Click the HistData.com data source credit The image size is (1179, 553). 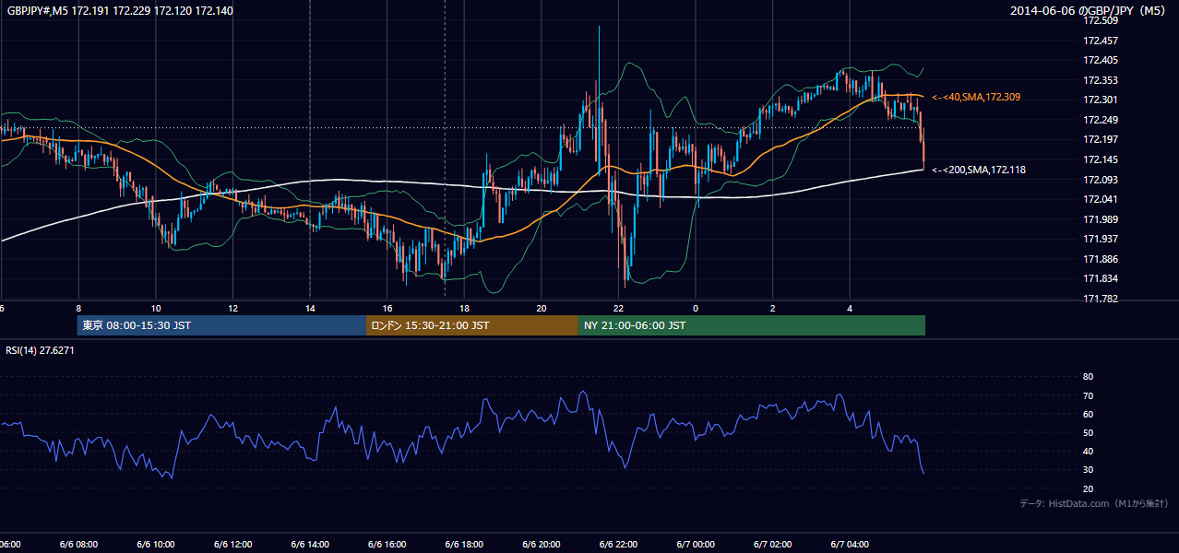click(1093, 503)
